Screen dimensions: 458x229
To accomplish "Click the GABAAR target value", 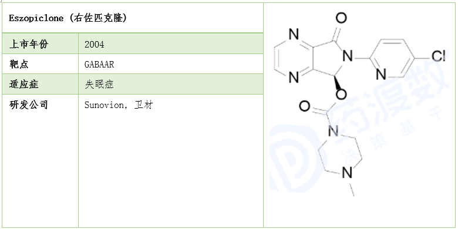I will [x=99, y=64].
